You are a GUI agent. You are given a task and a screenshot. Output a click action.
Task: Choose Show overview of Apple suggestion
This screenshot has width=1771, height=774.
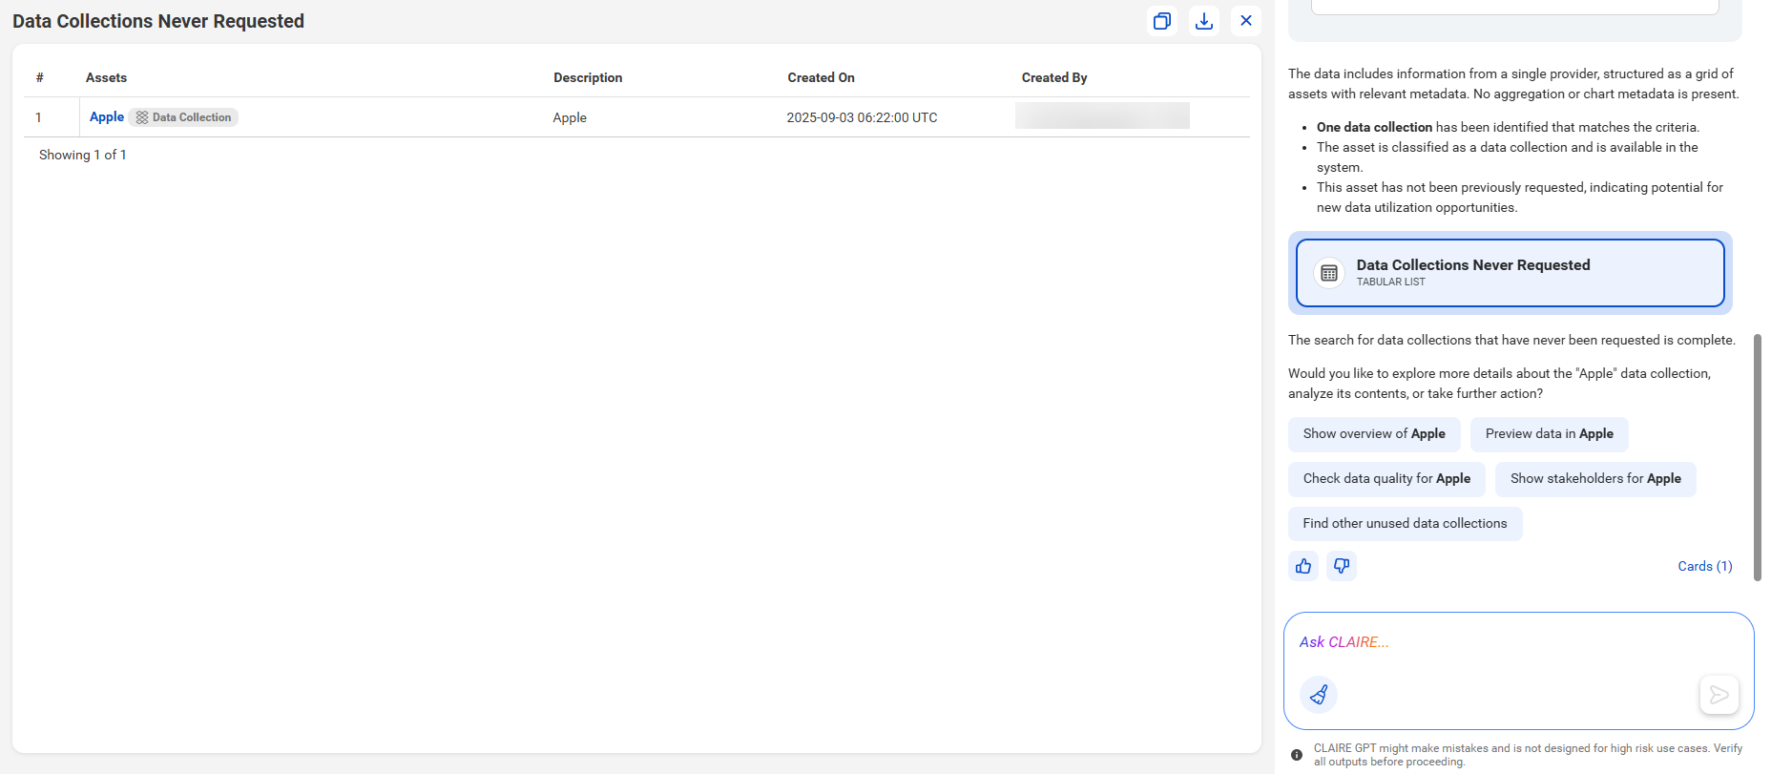click(x=1374, y=434)
